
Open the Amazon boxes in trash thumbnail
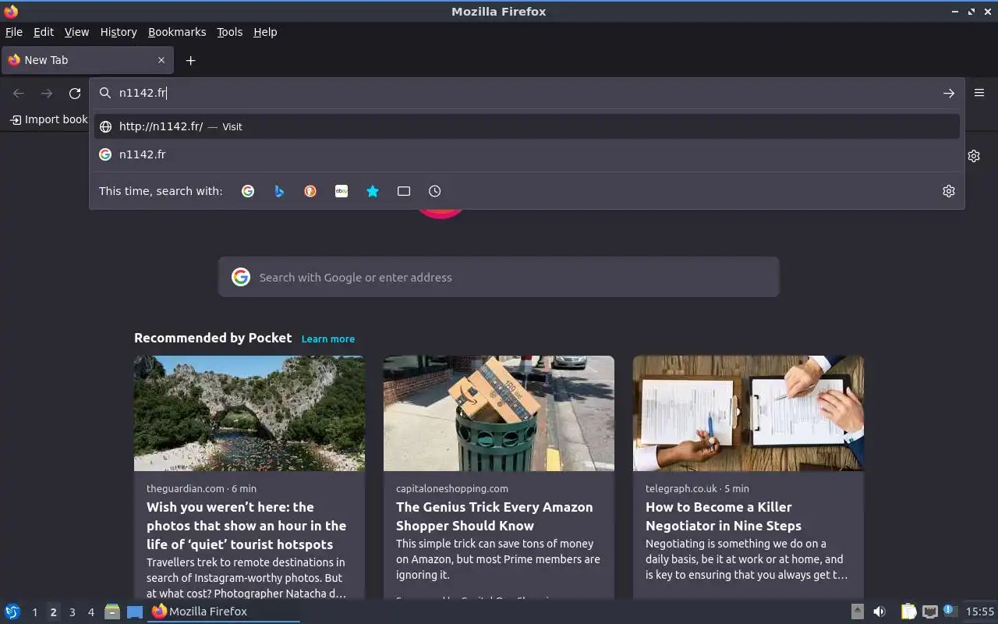coord(499,413)
